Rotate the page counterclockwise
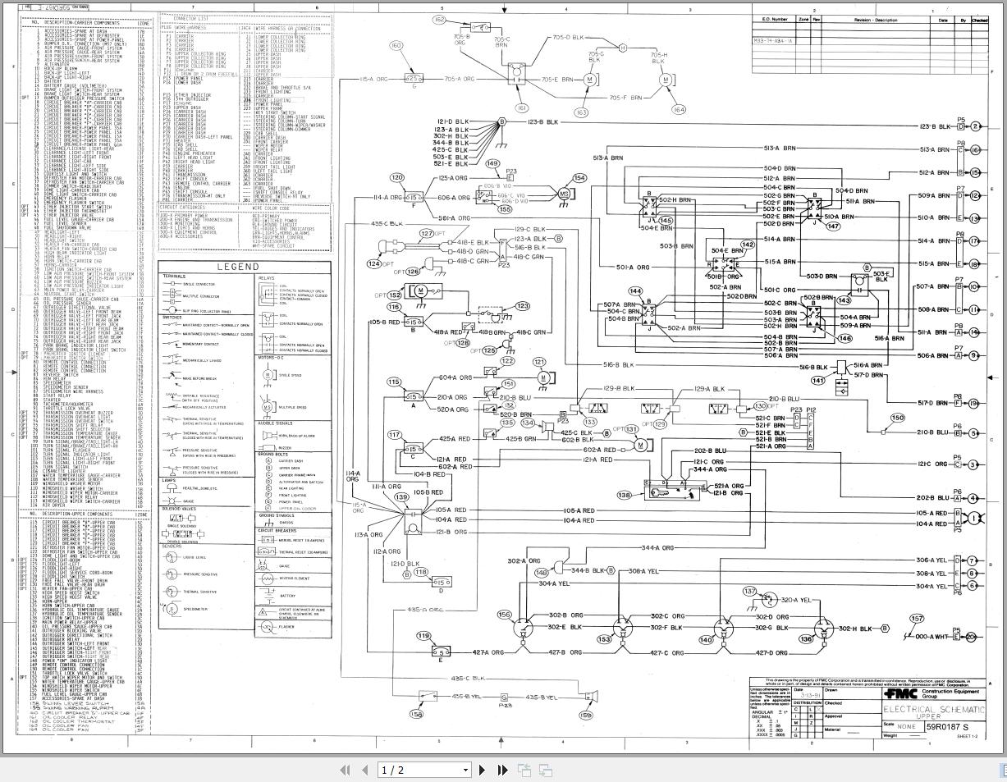This screenshot has width=1007, height=782. [x=524, y=771]
